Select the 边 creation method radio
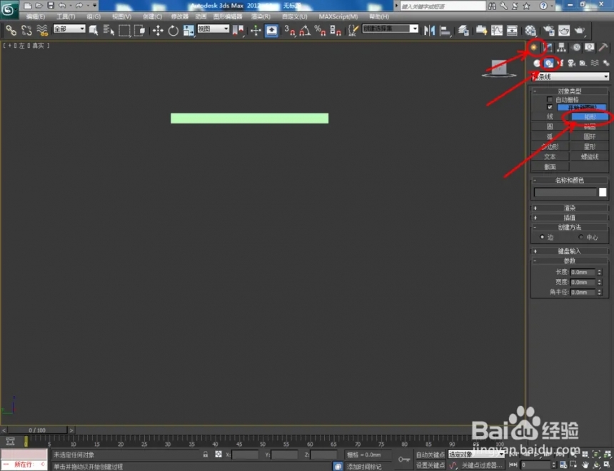614x471 pixels. click(542, 237)
